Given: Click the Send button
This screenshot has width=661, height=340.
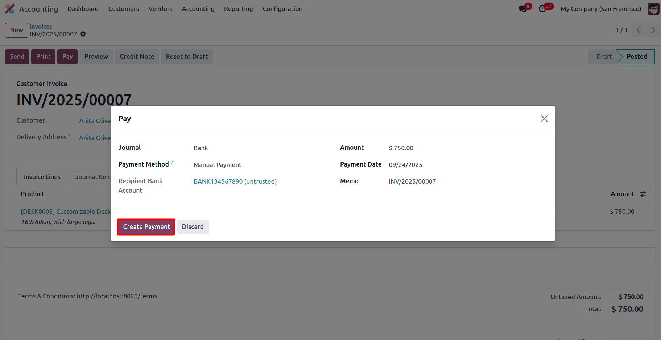Looking at the screenshot, I should click(17, 57).
